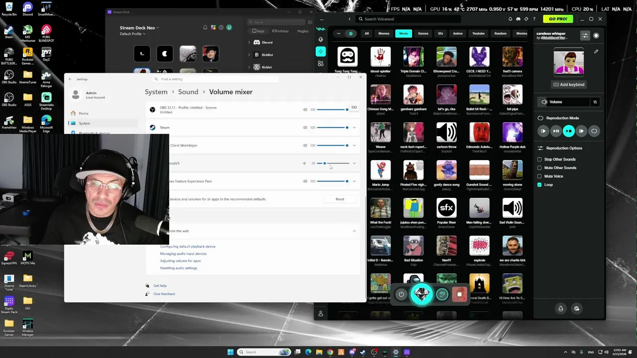The height and width of the screenshot is (358, 637).
Task: Expand the 20-volume app row chevron
Action: 354,163
